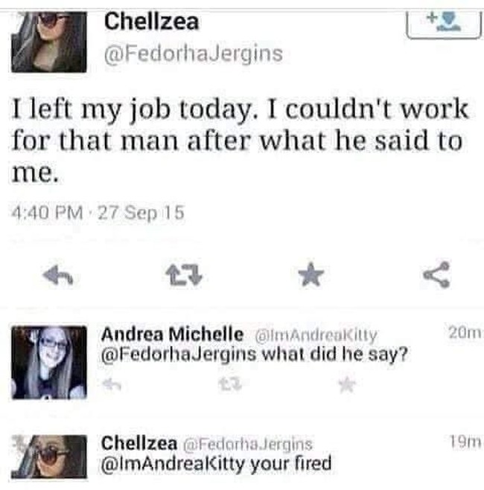Open Andrea Michelle's avatar

coord(48,362)
